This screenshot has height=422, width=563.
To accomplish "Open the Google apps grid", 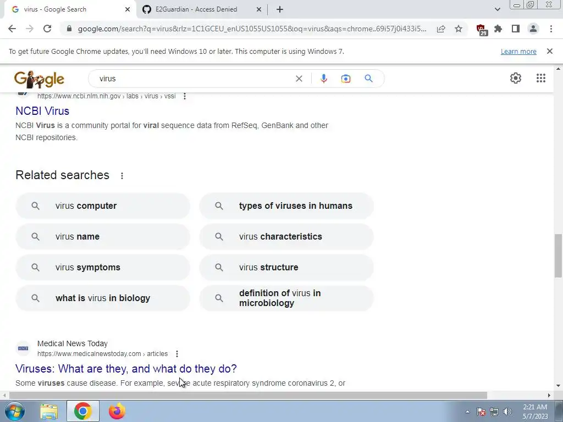I will [541, 78].
